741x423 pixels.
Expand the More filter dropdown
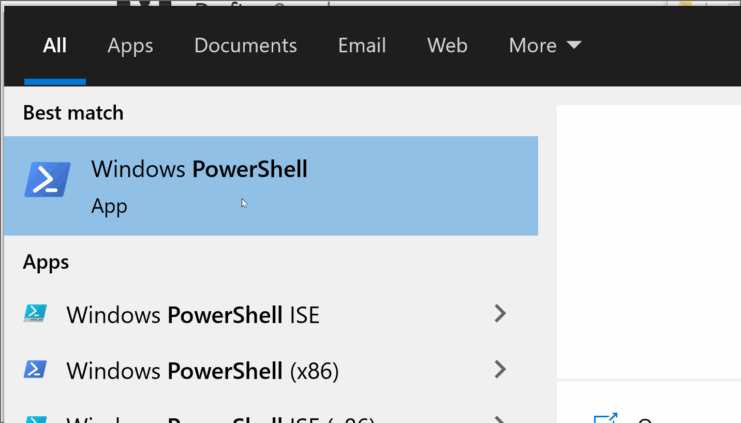coord(545,46)
